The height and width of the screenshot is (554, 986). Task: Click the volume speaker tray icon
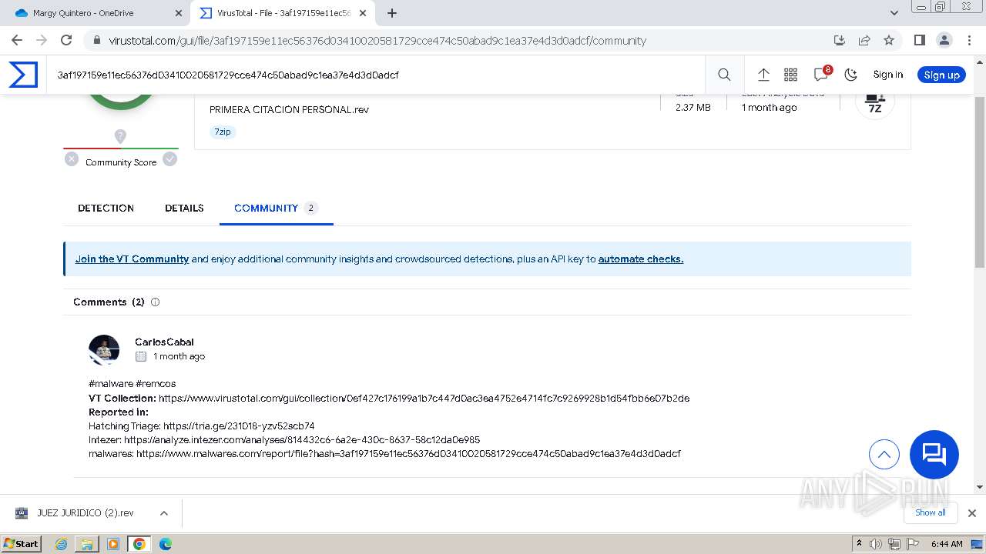(x=876, y=544)
